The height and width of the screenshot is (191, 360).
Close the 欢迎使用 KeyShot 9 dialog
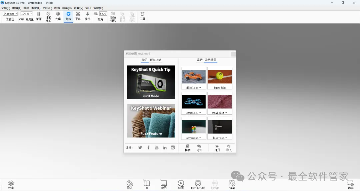pos(233,54)
